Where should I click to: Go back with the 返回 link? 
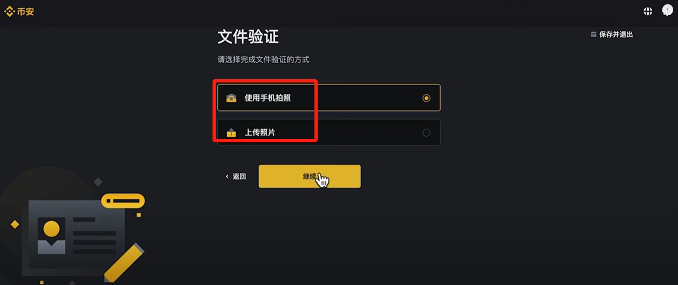pyautogui.click(x=239, y=176)
